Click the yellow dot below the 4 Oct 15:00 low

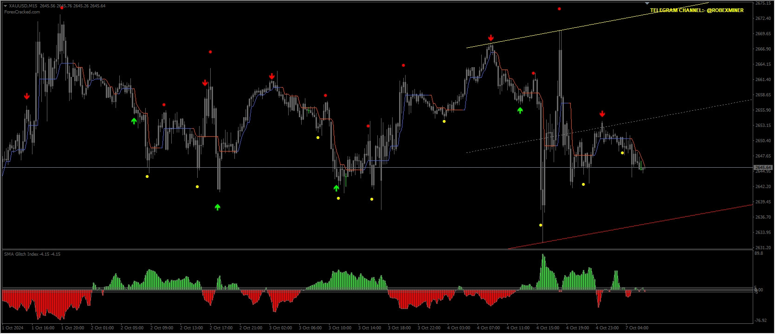[x=541, y=225]
